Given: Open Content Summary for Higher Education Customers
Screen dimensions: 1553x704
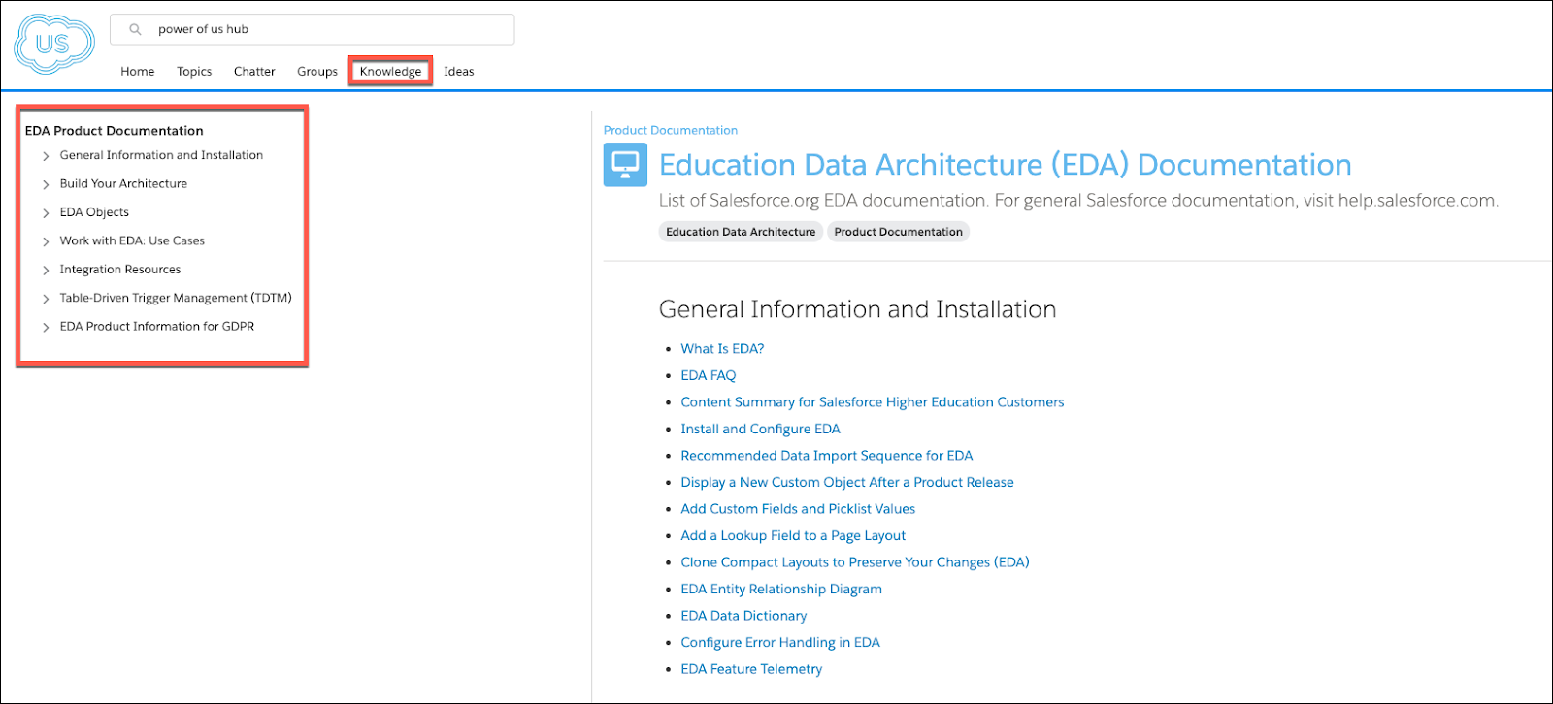Looking at the screenshot, I should pos(873,402).
